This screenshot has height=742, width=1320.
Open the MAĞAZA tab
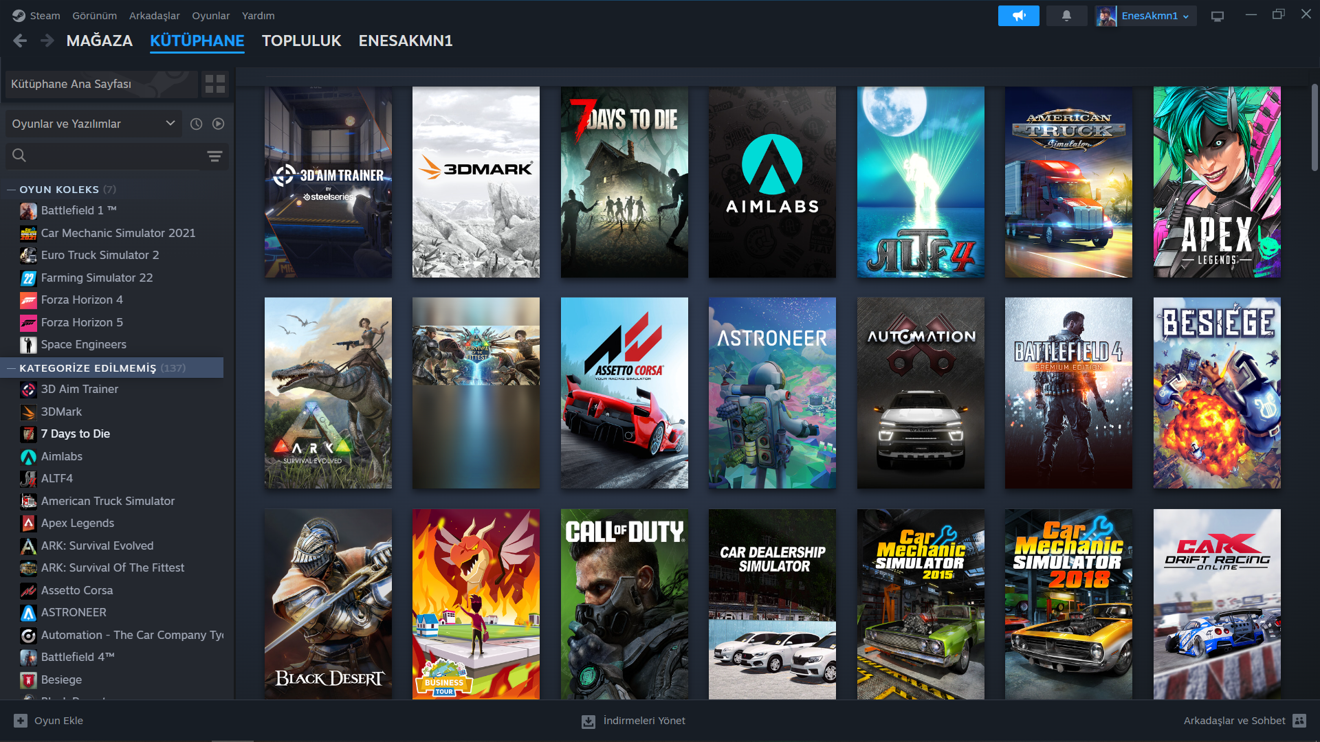[x=99, y=41]
